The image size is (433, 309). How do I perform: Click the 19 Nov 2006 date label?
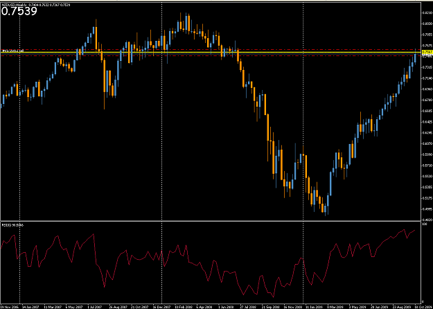[10, 307]
